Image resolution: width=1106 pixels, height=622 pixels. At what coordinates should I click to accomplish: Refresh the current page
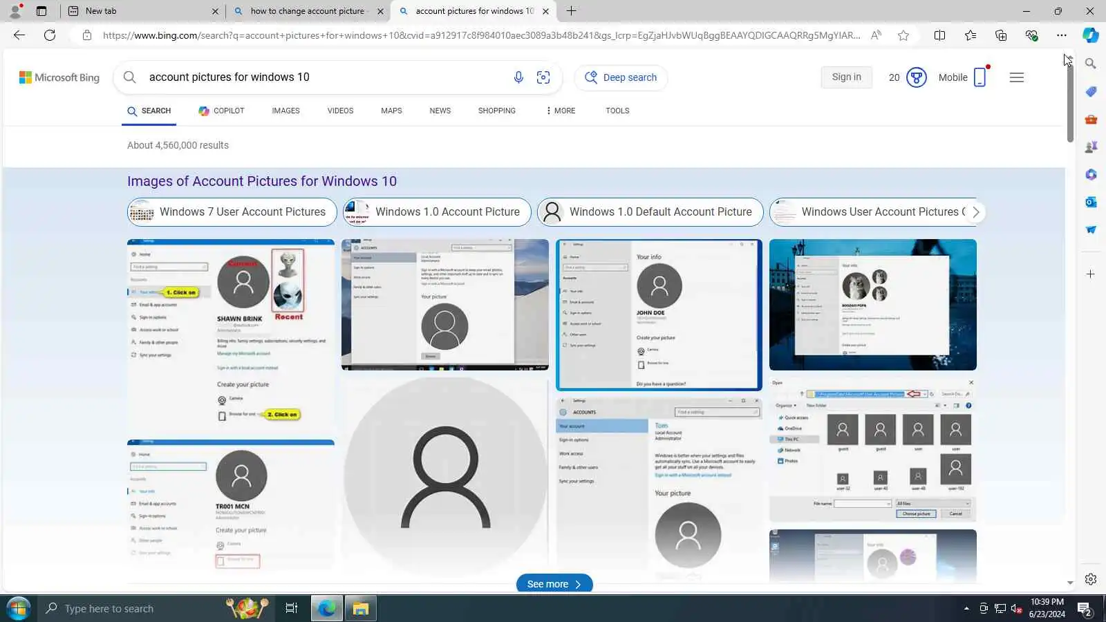pos(50,35)
